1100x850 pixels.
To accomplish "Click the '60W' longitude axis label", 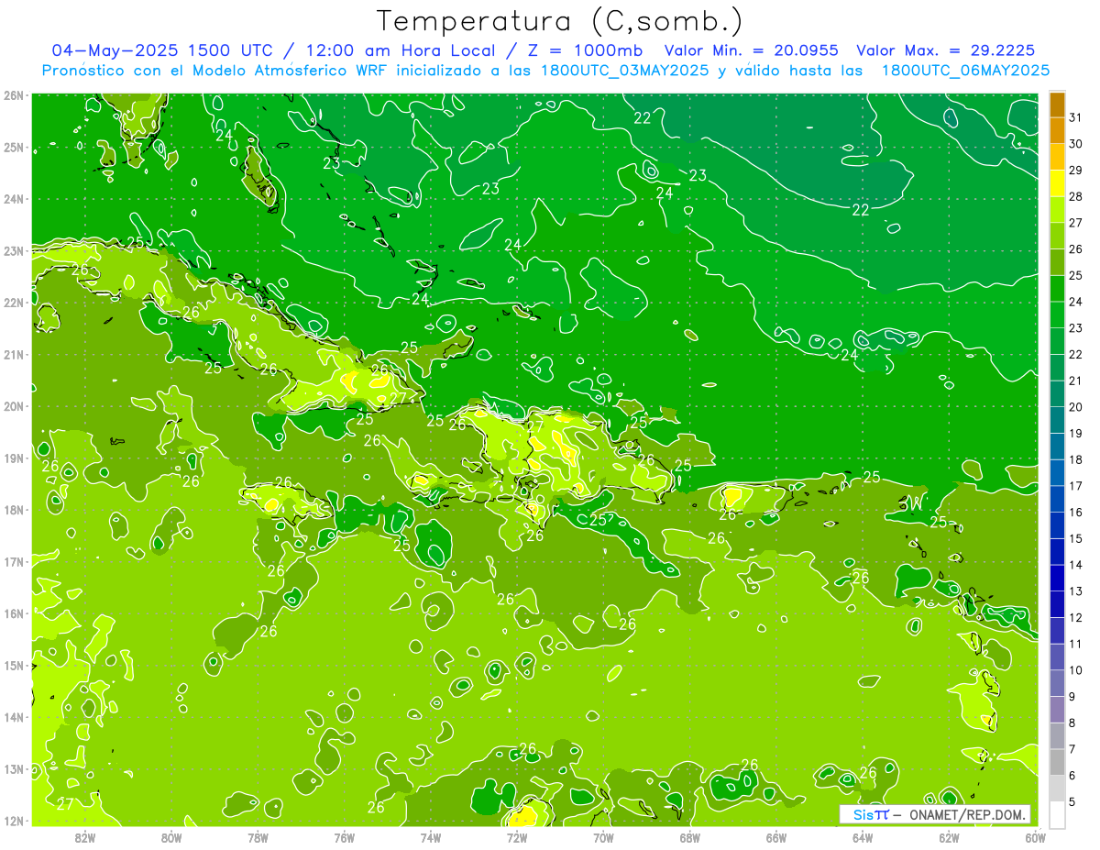I will (1035, 836).
